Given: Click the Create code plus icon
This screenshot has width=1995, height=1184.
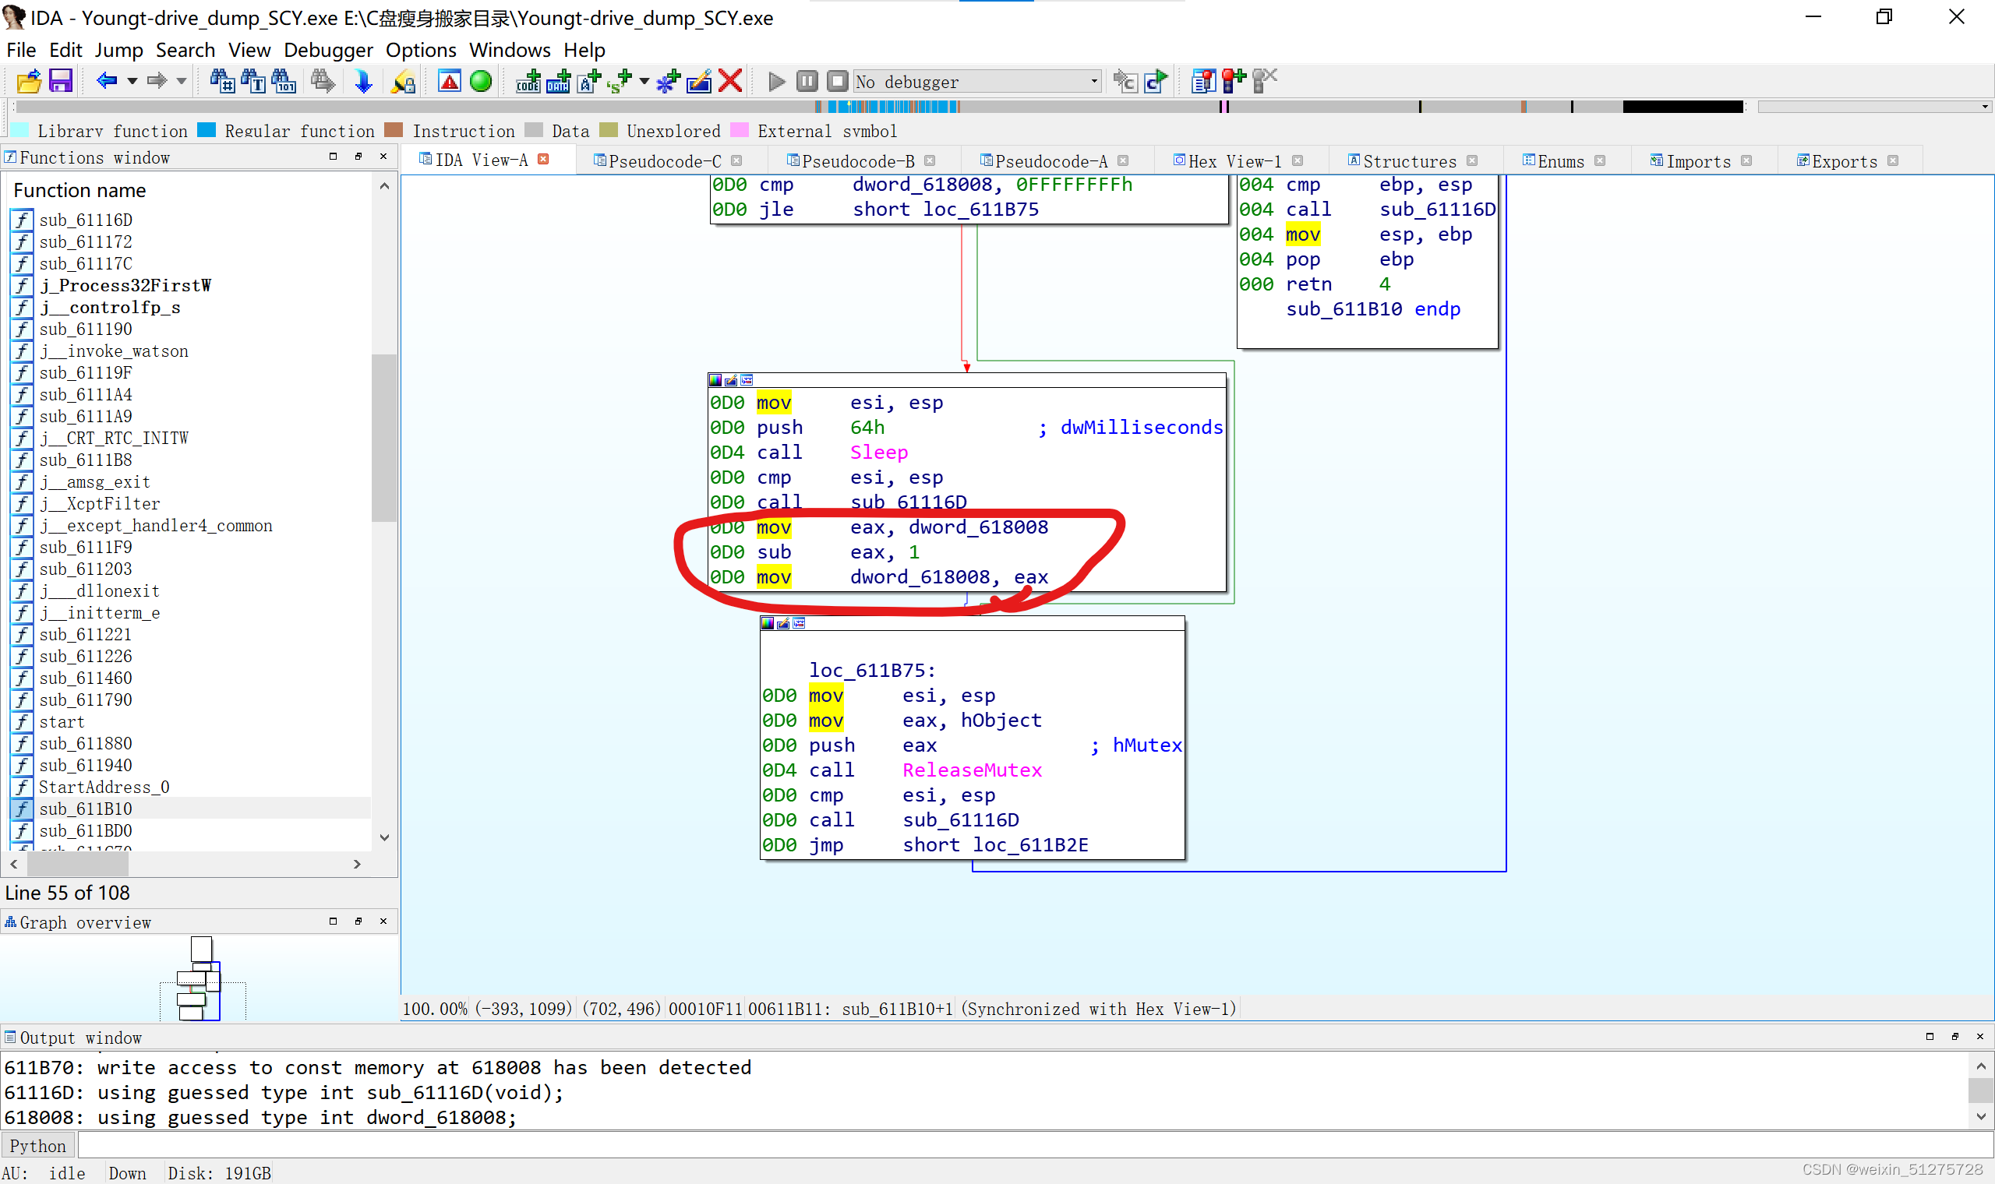Looking at the screenshot, I should [x=528, y=80].
